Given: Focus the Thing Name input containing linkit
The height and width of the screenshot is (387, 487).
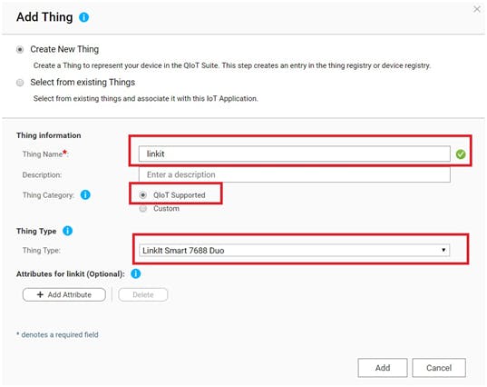Looking at the screenshot, I should point(295,154).
